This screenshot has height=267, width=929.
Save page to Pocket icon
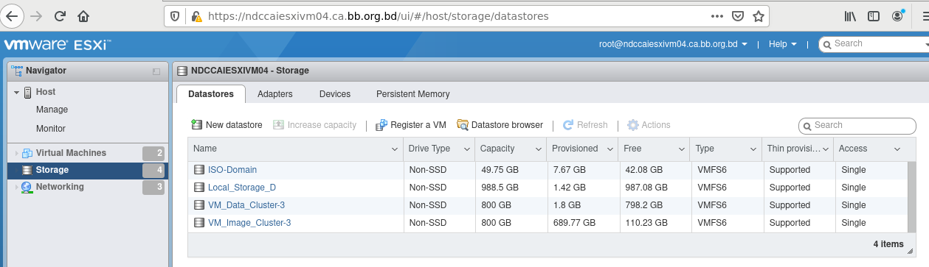tap(738, 15)
